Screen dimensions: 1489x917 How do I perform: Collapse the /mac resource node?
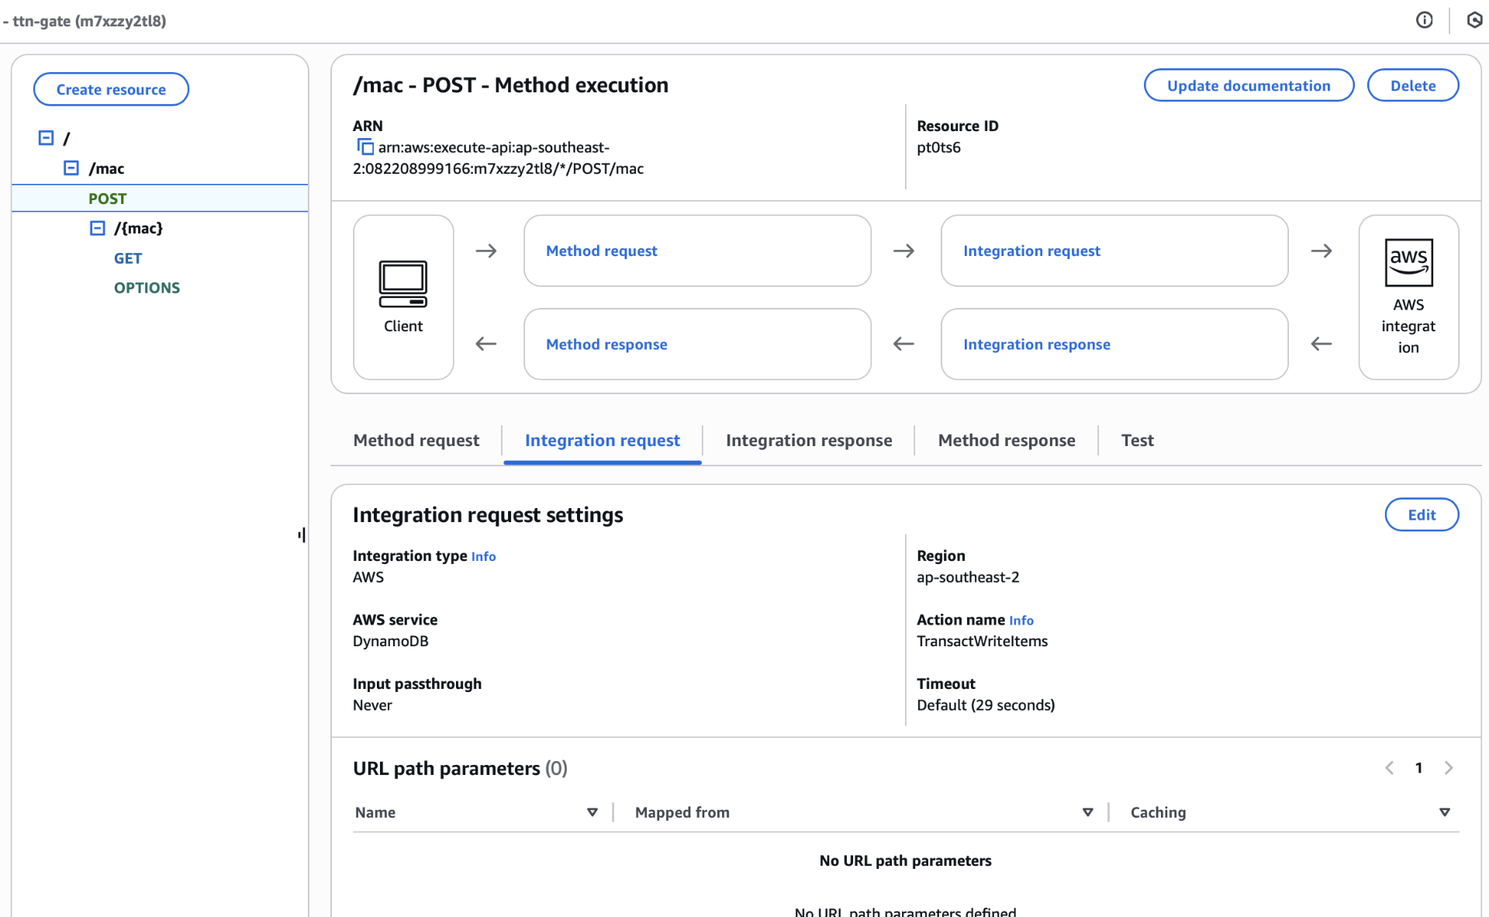[x=71, y=168]
